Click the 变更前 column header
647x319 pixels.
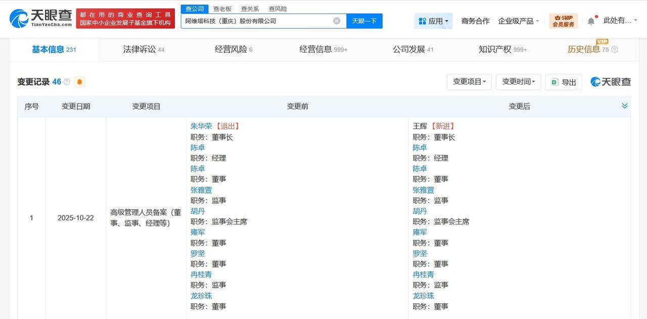(297, 106)
